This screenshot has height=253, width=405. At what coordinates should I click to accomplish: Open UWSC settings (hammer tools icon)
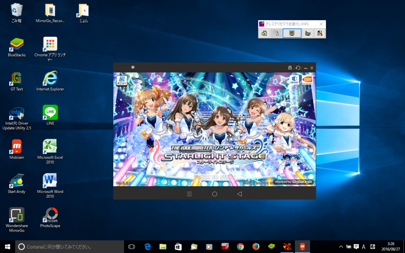[x=320, y=33]
